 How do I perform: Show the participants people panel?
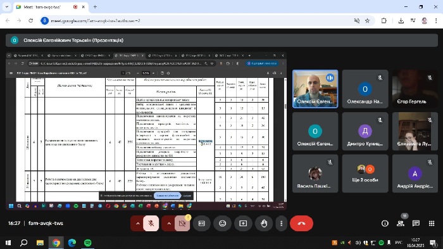click(x=401, y=223)
